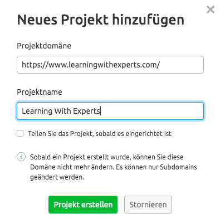Click the Projektname field label
This screenshot has width=220, height=223.
[x=40, y=92]
